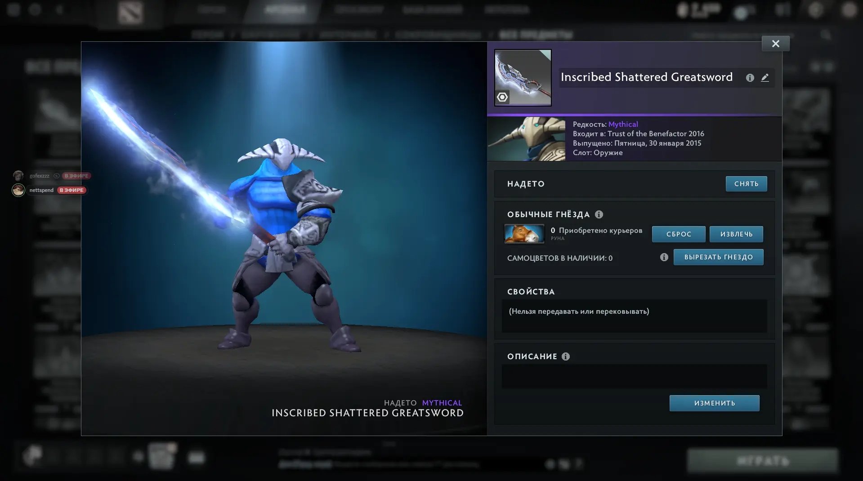Click the pencil icon to rename the item

[x=765, y=78]
